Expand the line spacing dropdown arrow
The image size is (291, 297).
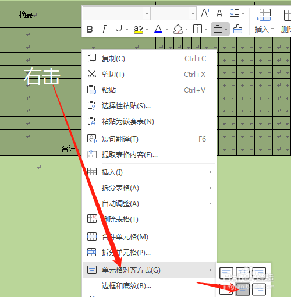click(x=243, y=13)
